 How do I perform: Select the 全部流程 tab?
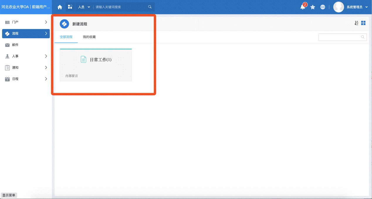tap(66, 37)
